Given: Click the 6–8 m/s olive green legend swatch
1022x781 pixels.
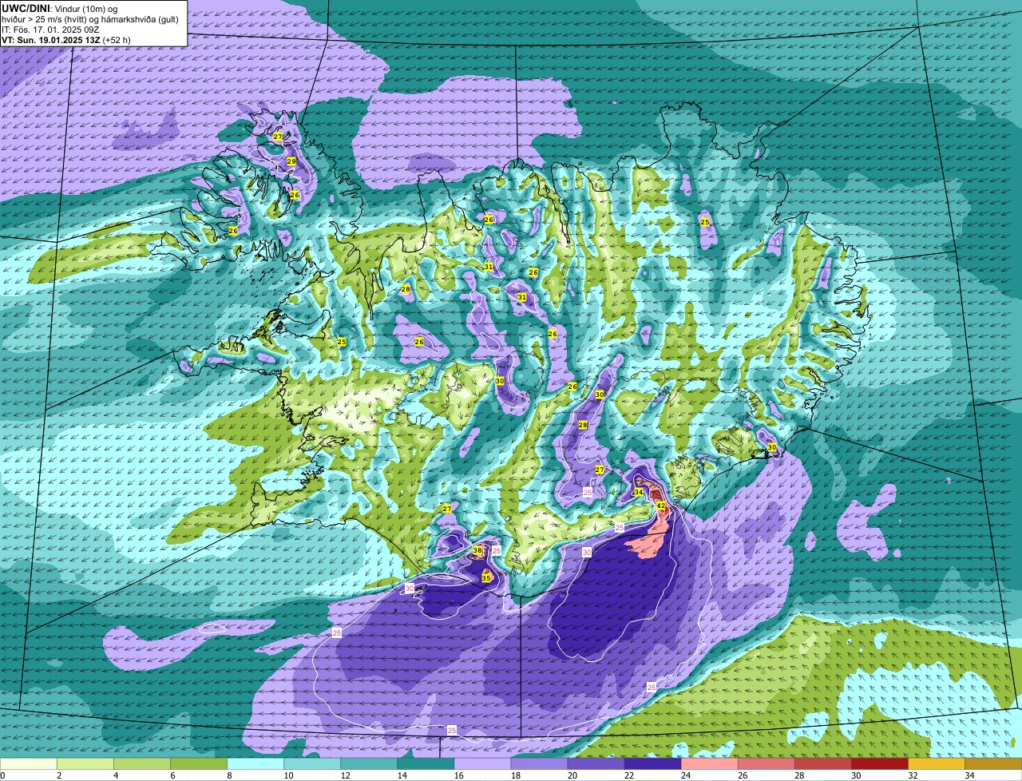Looking at the screenshot, I should (199, 764).
